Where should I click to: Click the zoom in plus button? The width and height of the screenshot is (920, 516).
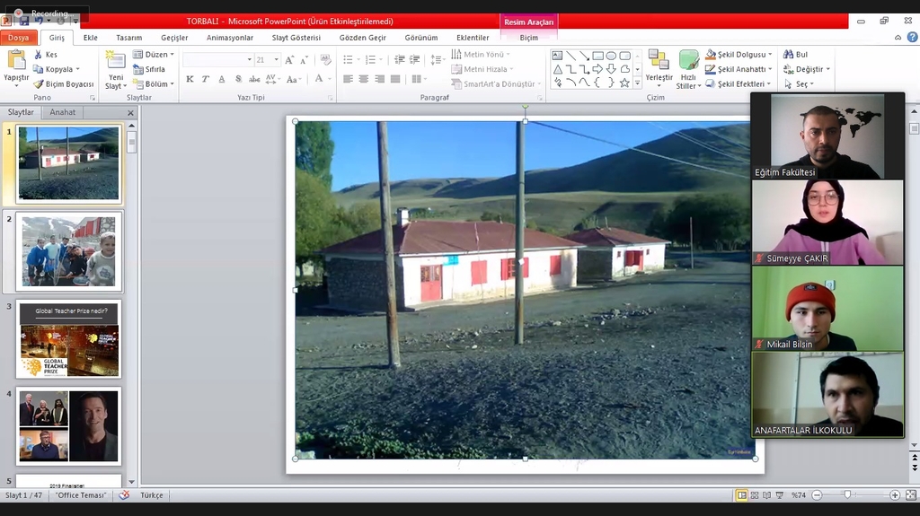(895, 495)
